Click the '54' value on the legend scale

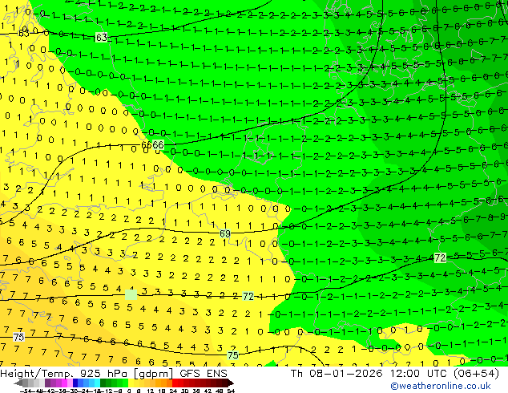231,391
